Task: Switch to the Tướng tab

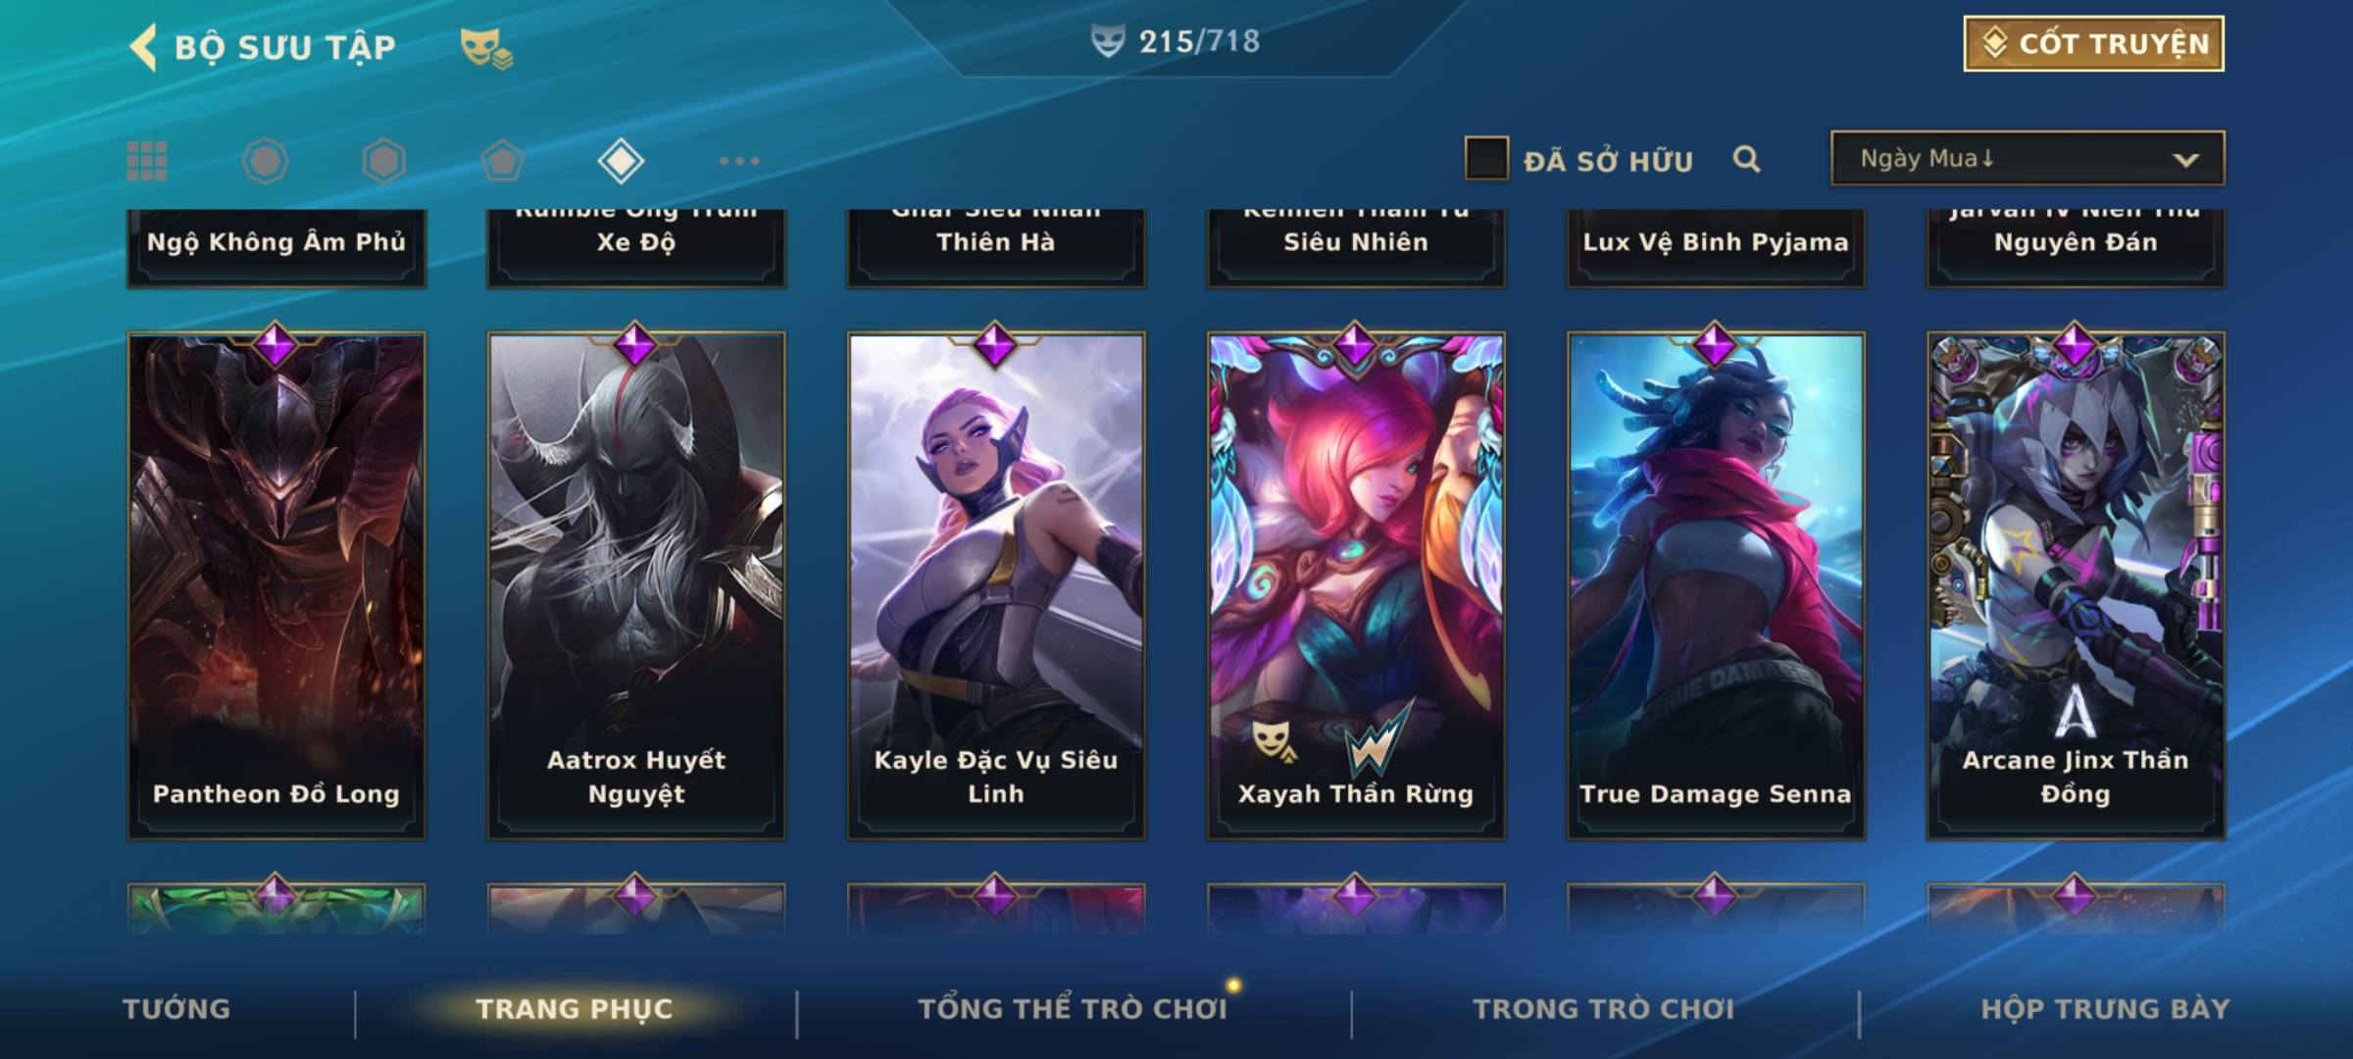Action: (x=176, y=1009)
